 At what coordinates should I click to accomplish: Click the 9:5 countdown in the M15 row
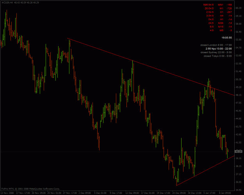click(x=212, y=27)
